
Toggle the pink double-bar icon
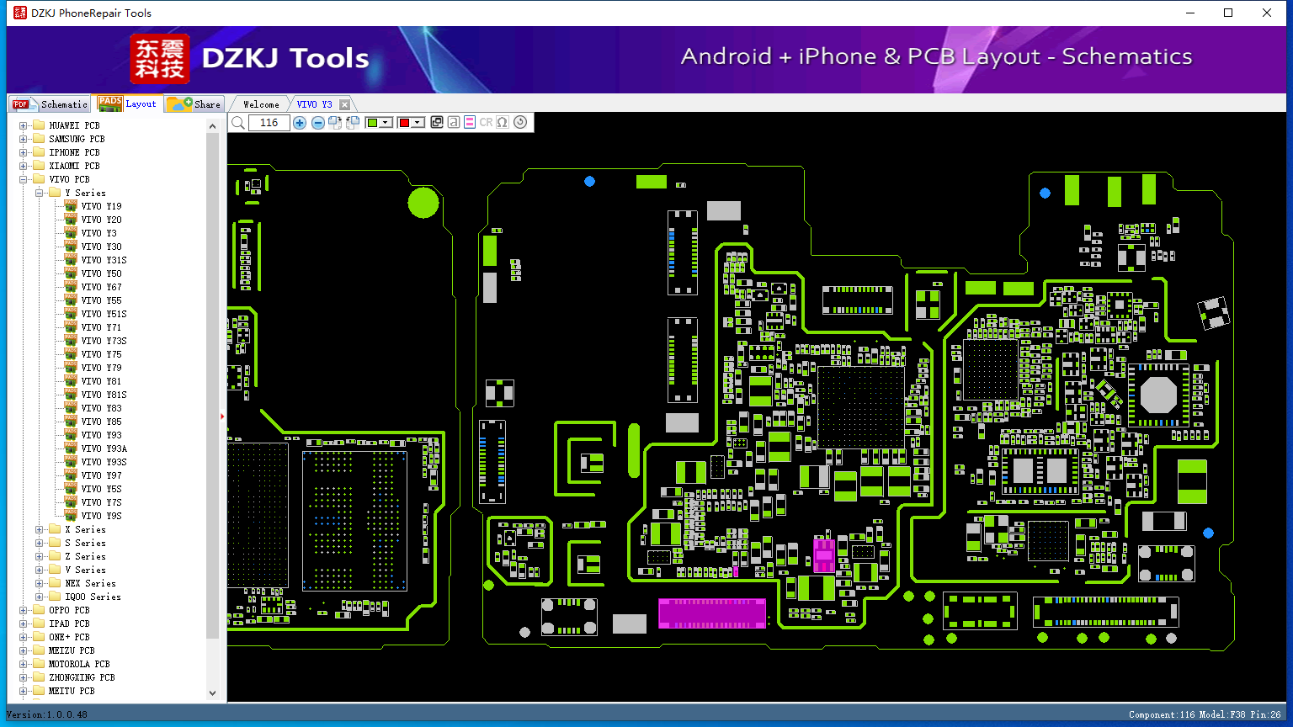(470, 123)
